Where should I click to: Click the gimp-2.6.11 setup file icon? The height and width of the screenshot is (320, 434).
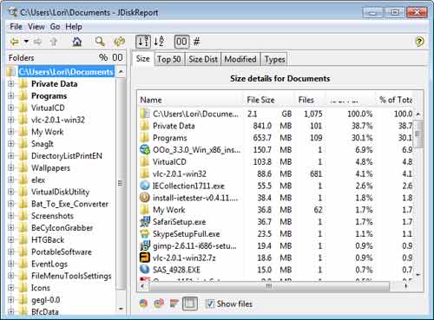coord(145,245)
